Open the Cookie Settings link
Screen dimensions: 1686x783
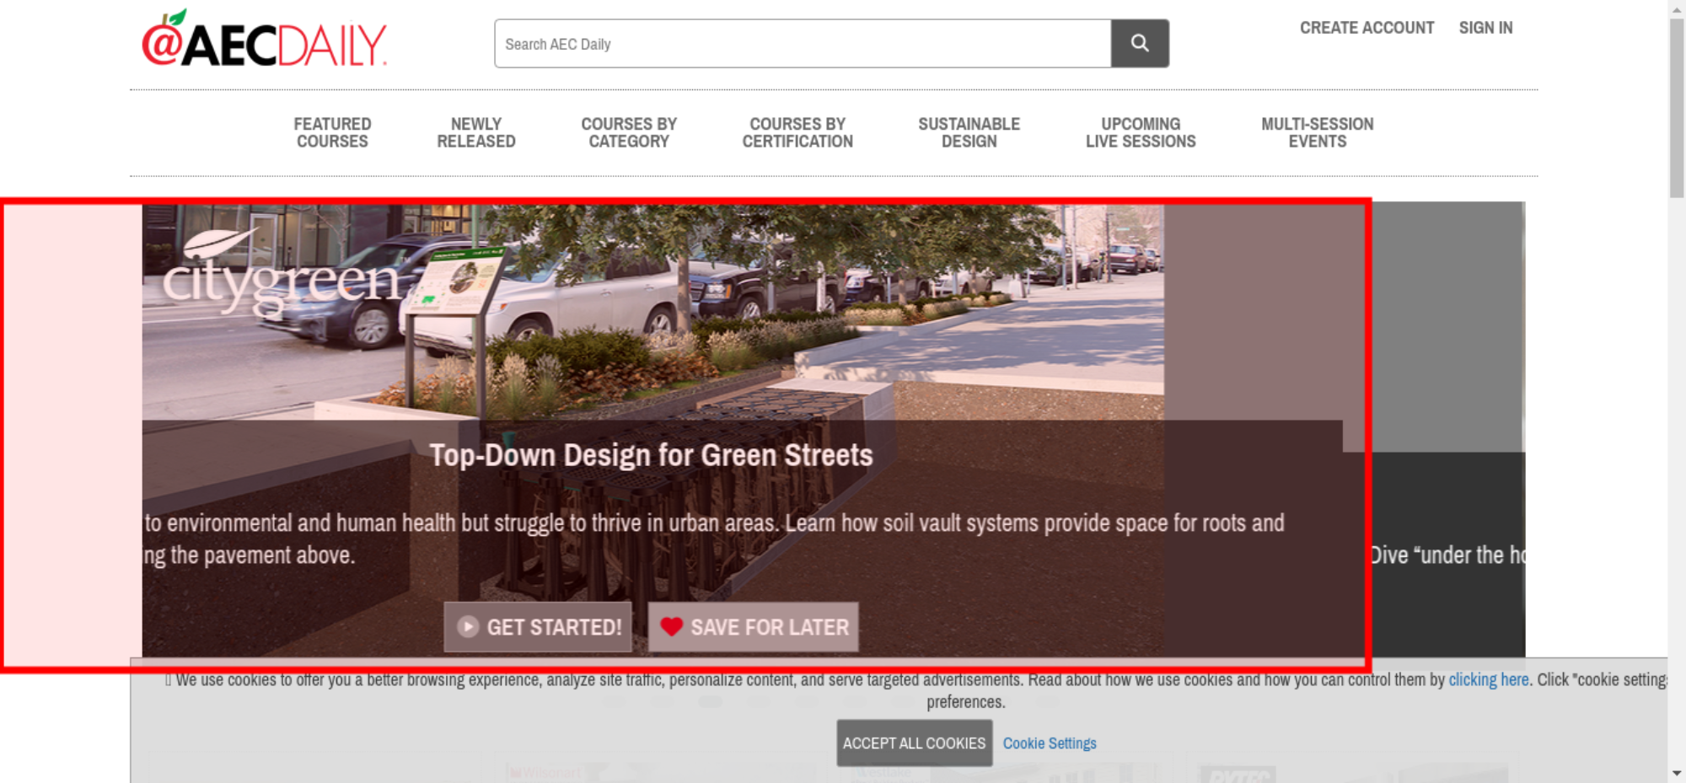coord(1050,743)
